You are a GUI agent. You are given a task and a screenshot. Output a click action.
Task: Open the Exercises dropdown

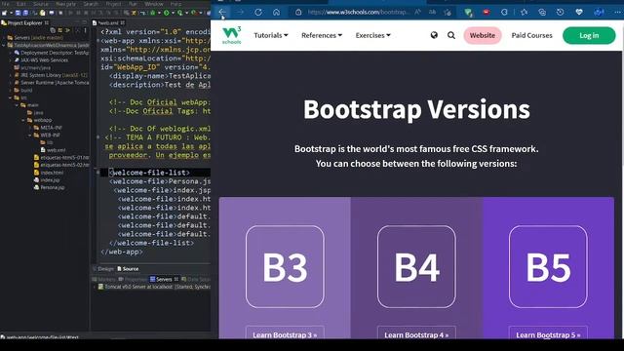pos(372,35)
